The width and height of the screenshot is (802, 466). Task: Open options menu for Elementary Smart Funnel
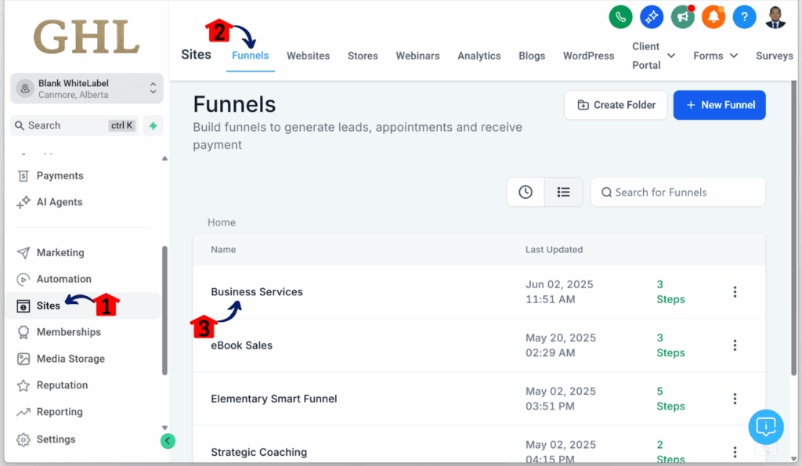point(735,399)
